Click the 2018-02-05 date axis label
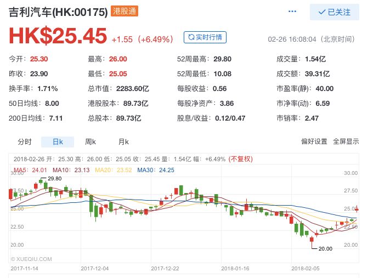The width and height of the screenshot is (368, 278). [x=305, y=268]
